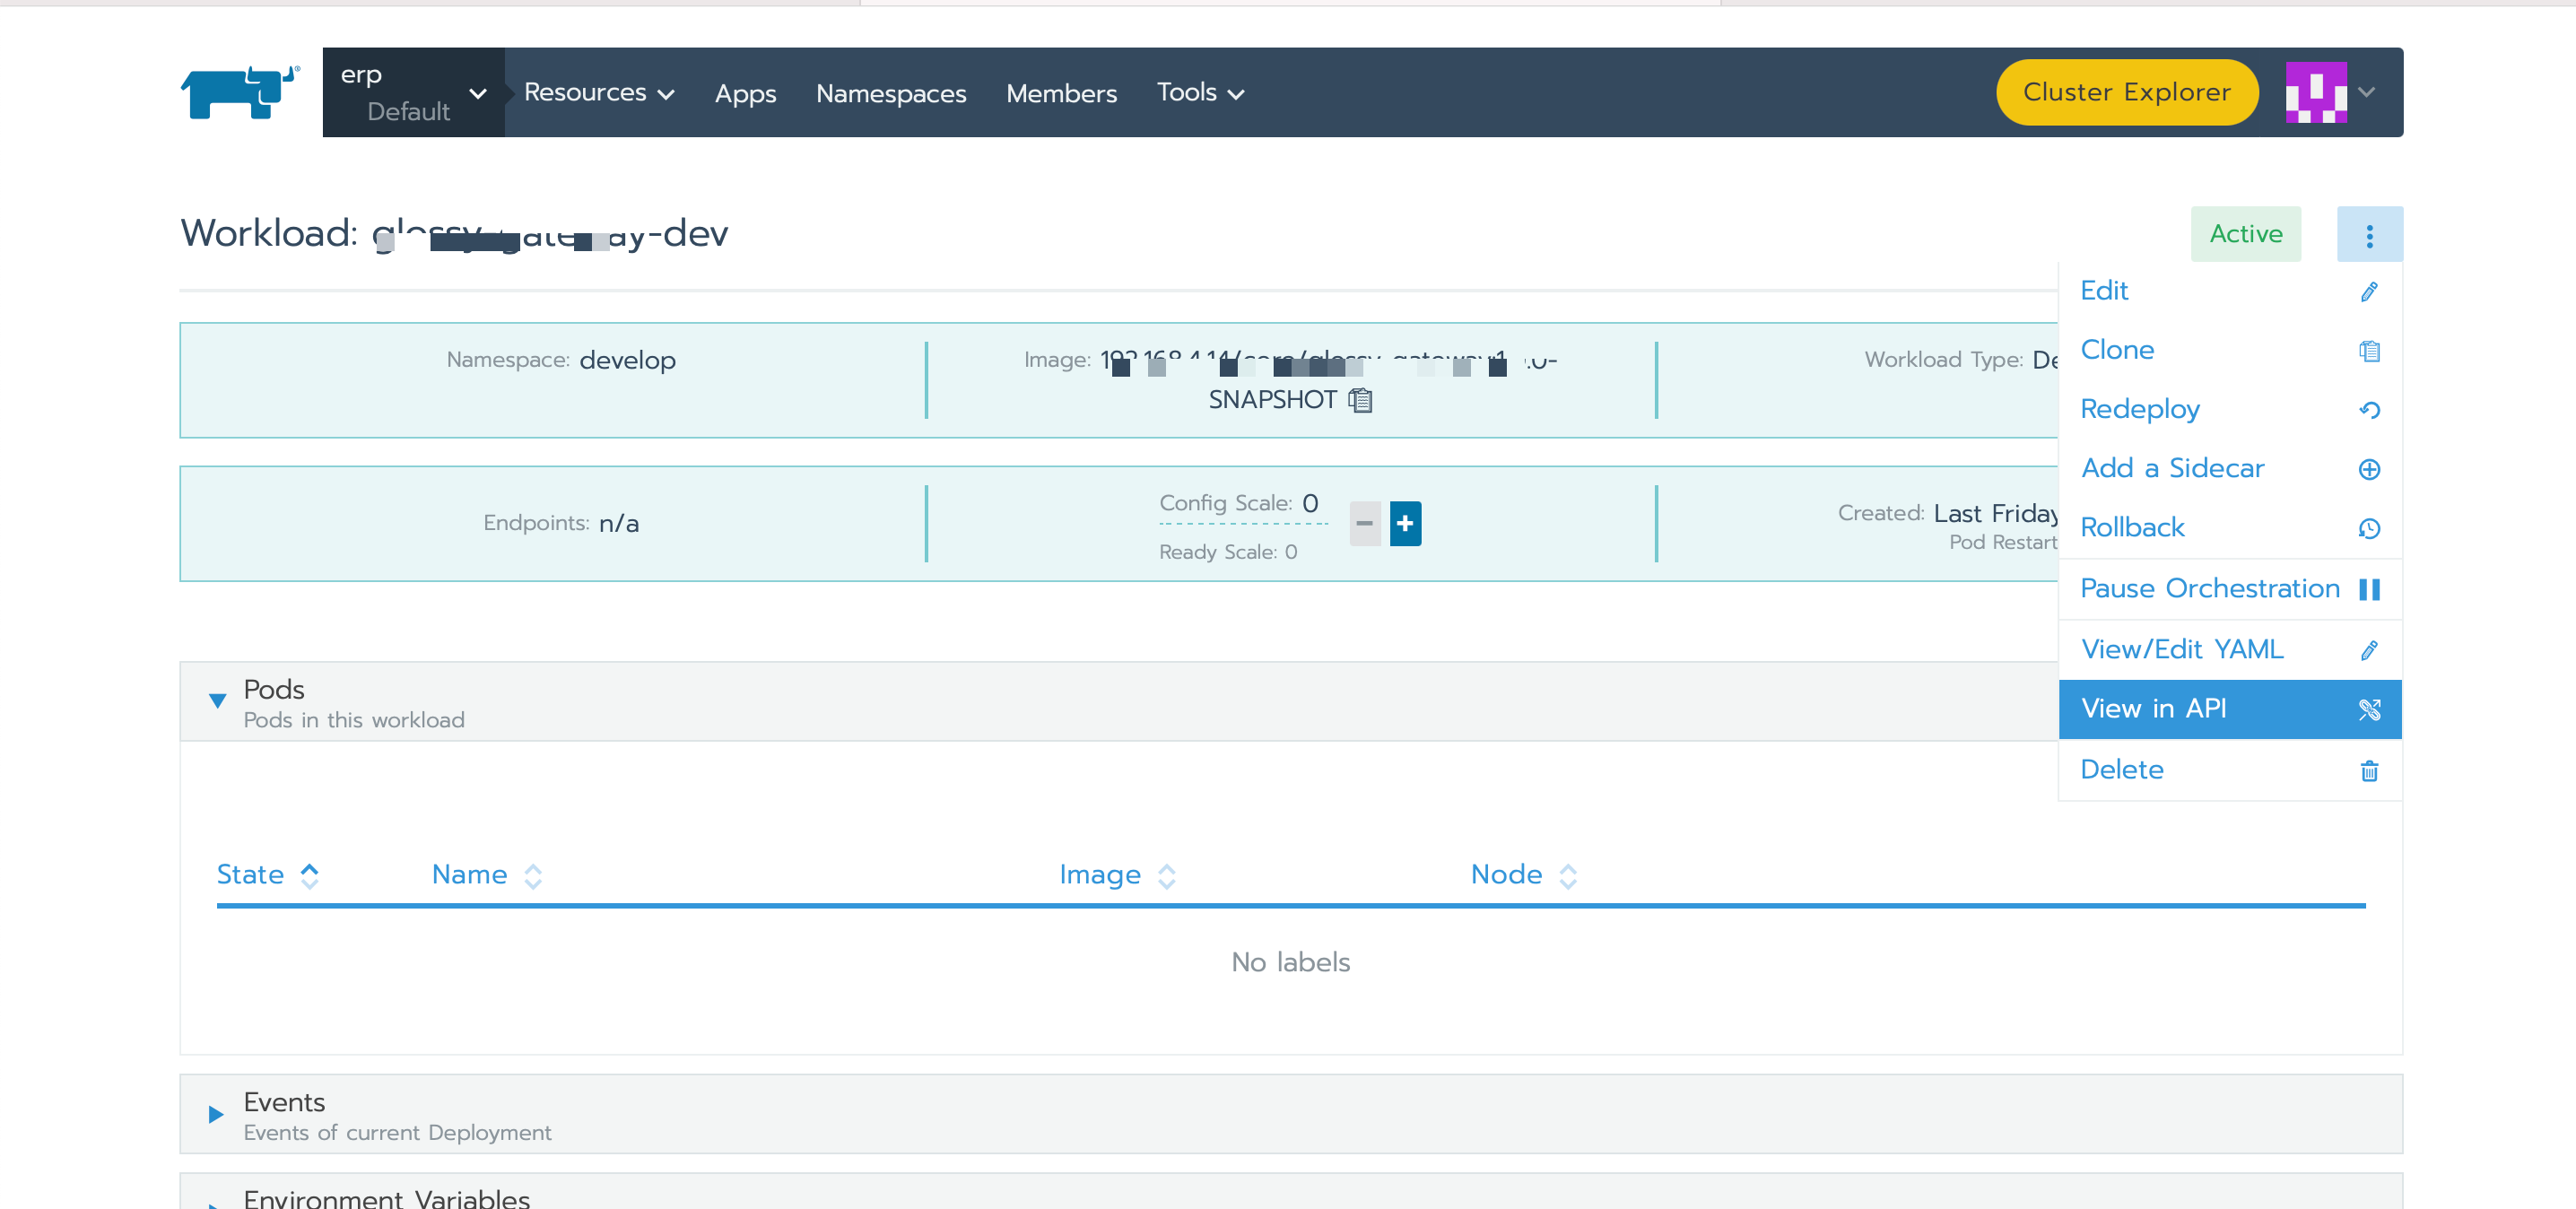2576x1209 pixels.
Task: Click the Delete trash icon
Action: 2368,771
